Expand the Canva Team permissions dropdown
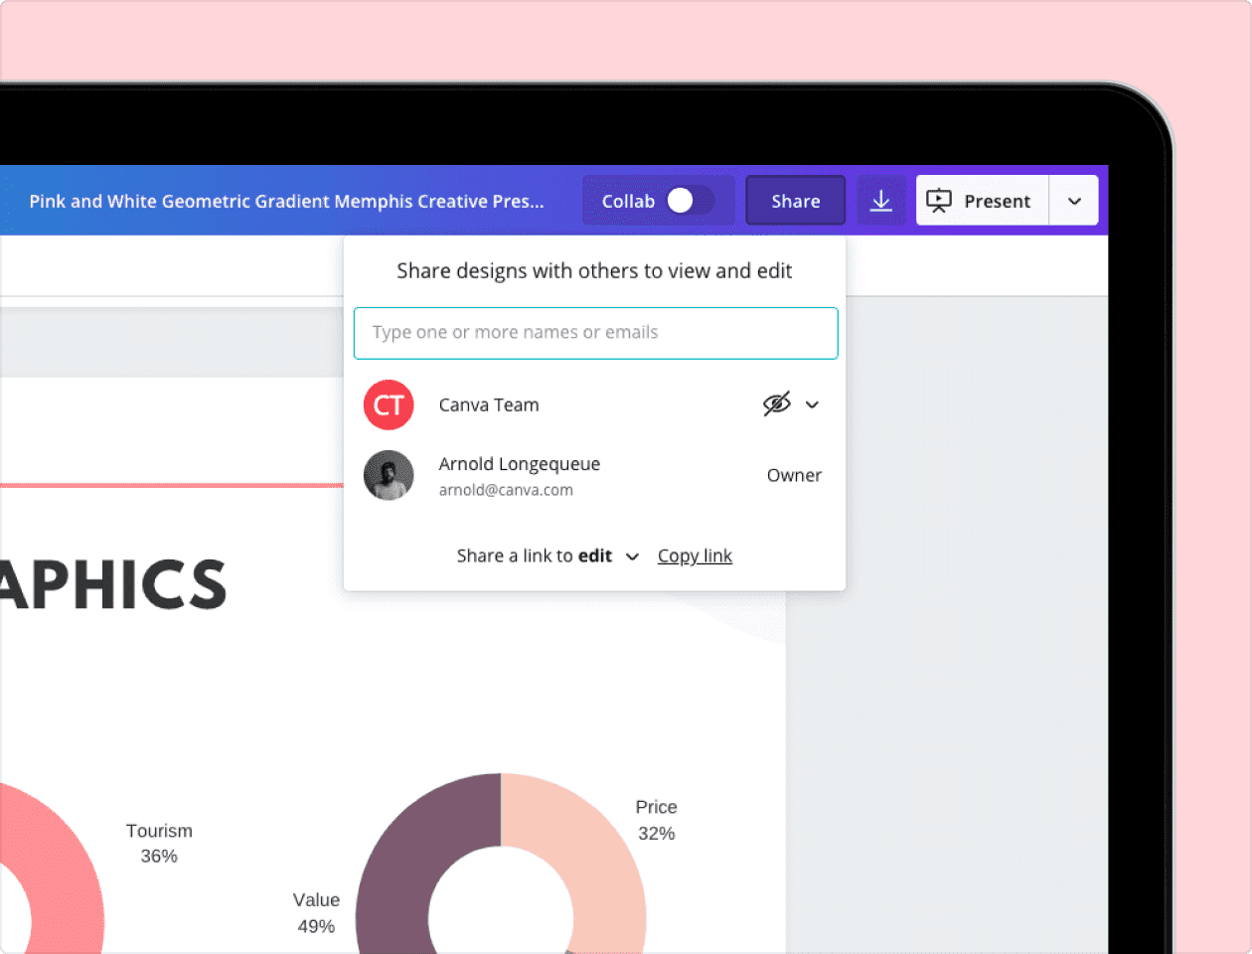The height and width of the screenshot is (954, 1252). coord(812,404)
